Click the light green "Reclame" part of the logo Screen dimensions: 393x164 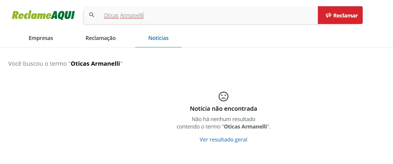tap(31, 15)
